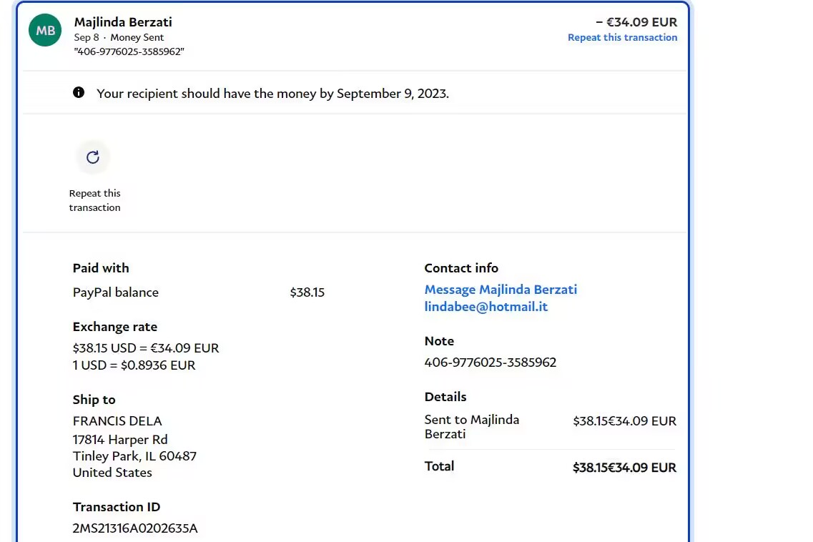Click the Majlinda Berzati name in header
Image resolution: width=813 pixels, height=542 pixels.
click(x=123, y=22)
